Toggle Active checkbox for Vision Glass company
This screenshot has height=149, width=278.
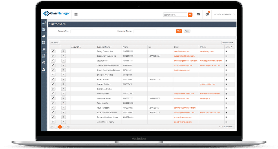tap(226, 122)
